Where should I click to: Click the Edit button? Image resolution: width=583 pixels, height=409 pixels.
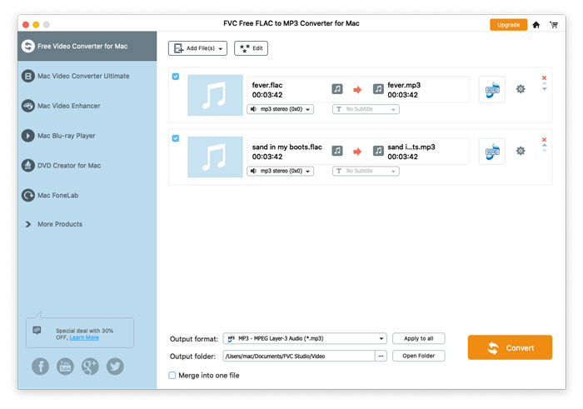click(251, 48)
